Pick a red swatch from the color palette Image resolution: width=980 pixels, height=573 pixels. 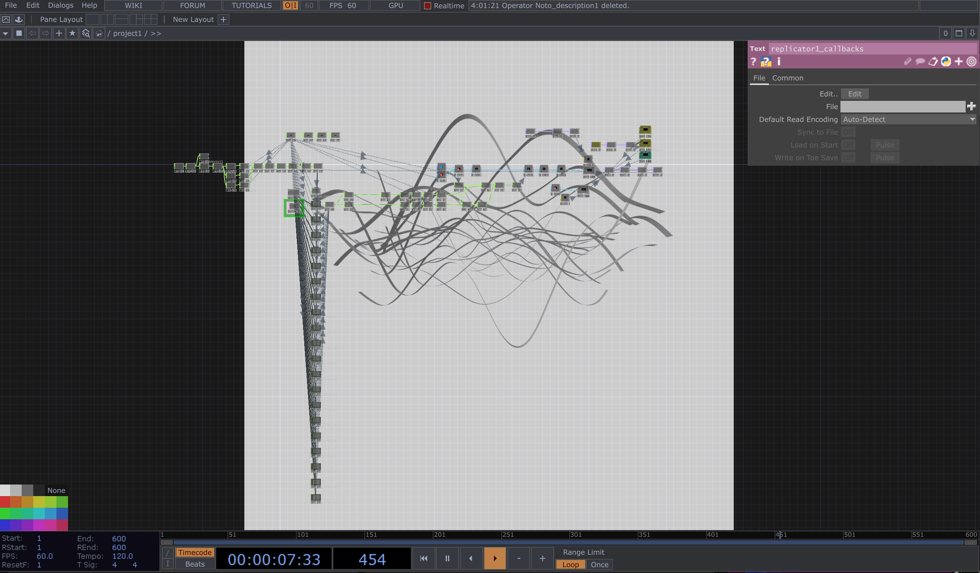tap(5, 502)
